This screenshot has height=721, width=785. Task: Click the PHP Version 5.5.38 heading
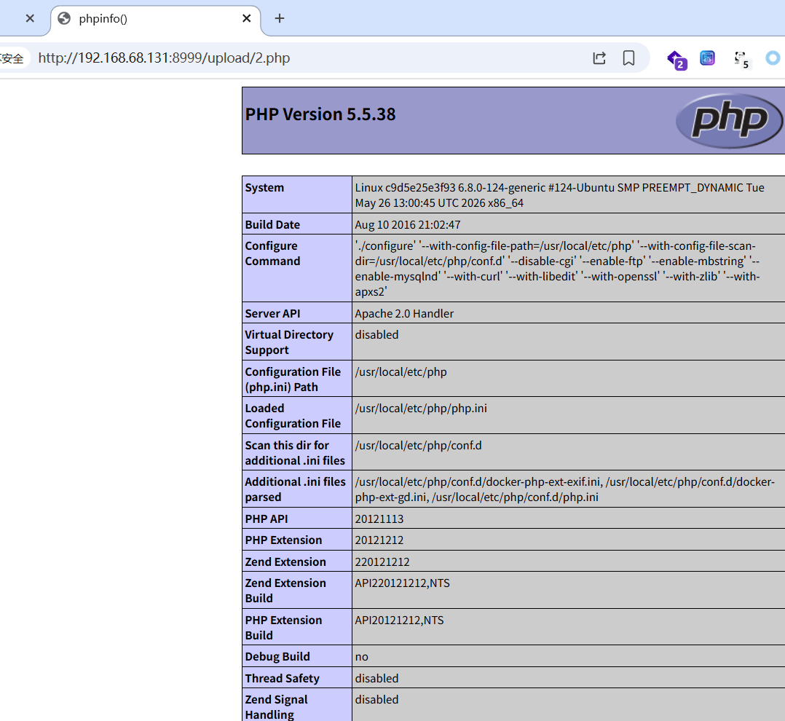tap(320, 114)
